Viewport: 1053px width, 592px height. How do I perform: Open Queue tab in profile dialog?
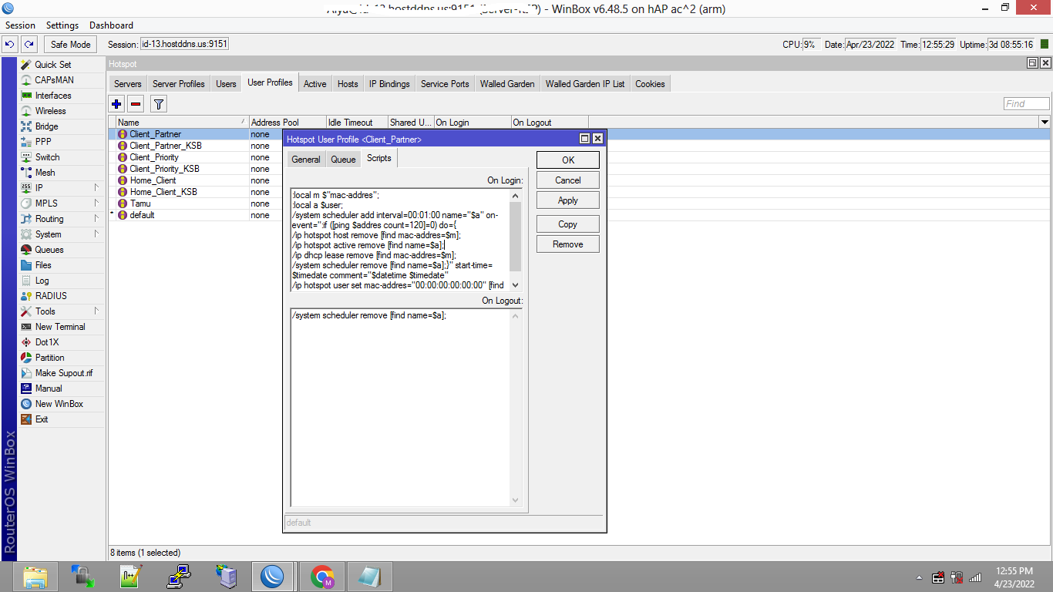click(x=343, y=160)
